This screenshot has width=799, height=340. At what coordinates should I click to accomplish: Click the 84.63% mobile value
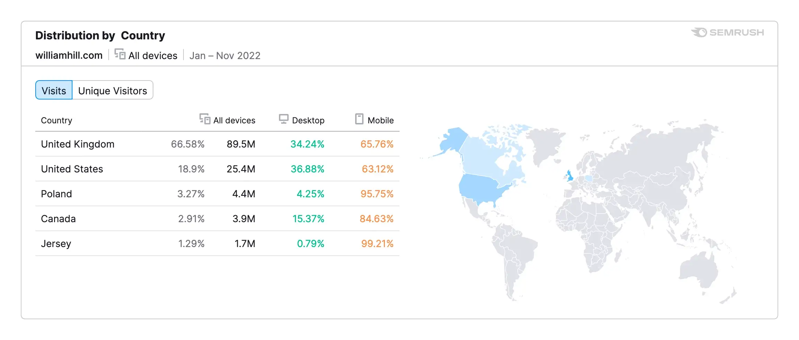click(x=377, y=219)
